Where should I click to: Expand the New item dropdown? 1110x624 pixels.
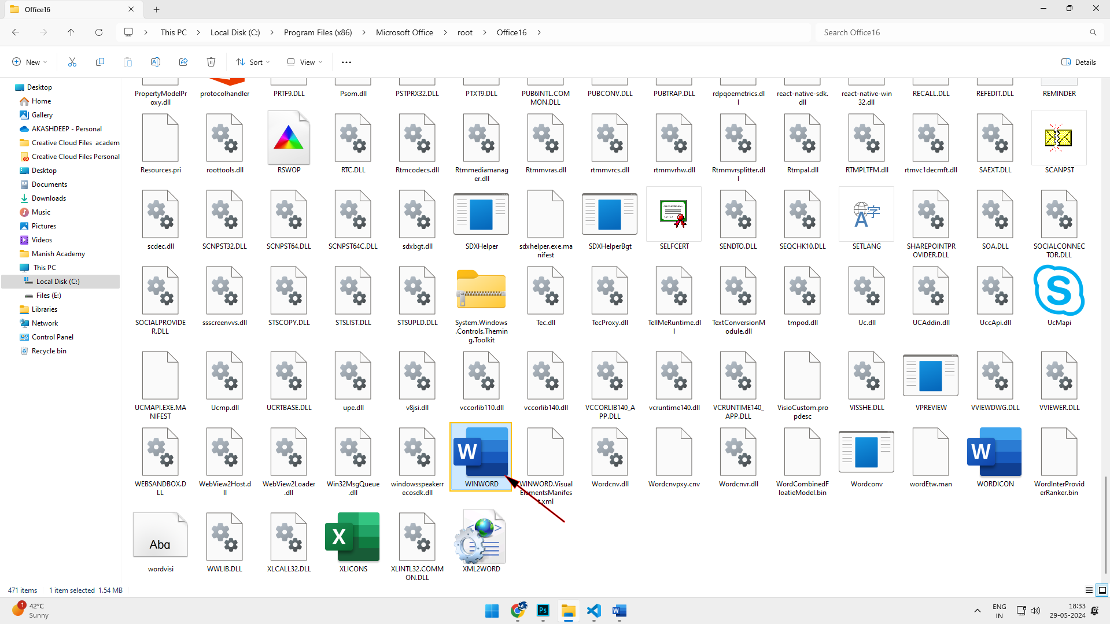(29, 62)
